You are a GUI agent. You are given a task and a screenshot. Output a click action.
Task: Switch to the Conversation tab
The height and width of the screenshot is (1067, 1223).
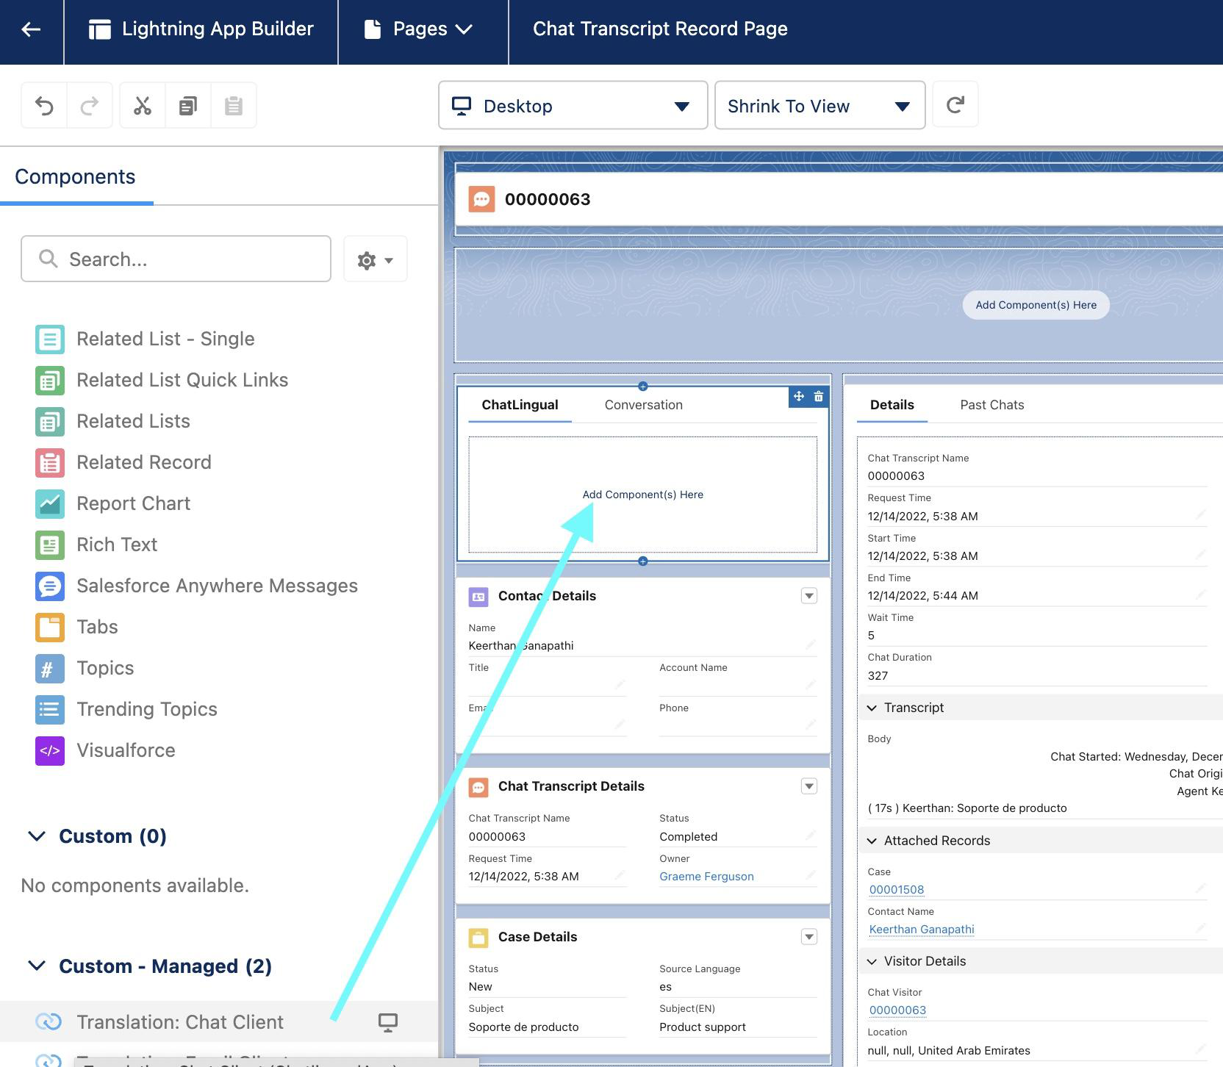pos(644,405)
